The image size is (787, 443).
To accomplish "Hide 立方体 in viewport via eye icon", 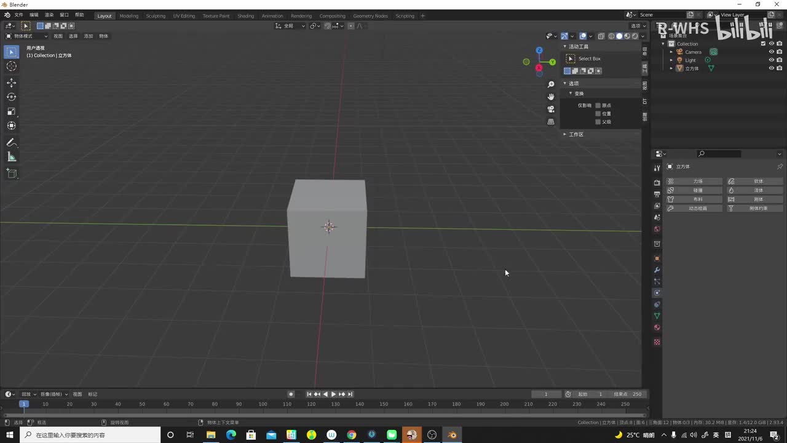I will pos(772,68).
